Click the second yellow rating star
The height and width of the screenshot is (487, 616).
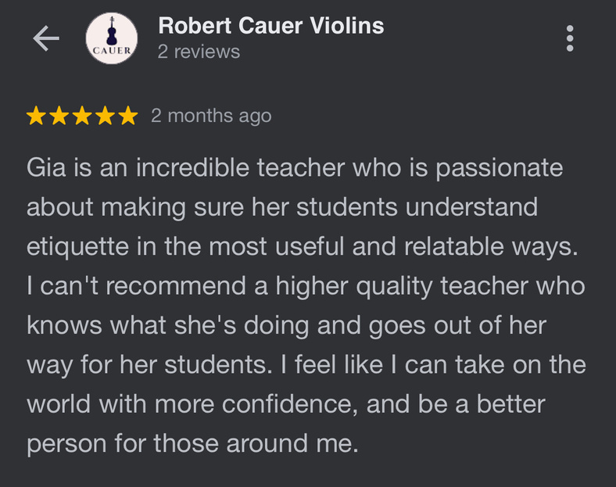click(59, 116)
